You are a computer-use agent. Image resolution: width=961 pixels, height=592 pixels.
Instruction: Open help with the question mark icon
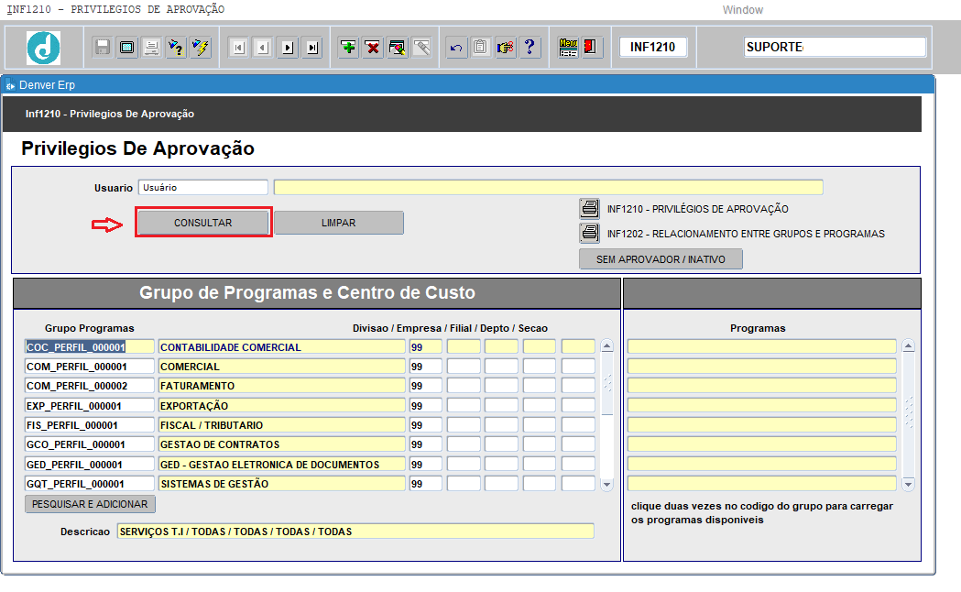point(530,47)
